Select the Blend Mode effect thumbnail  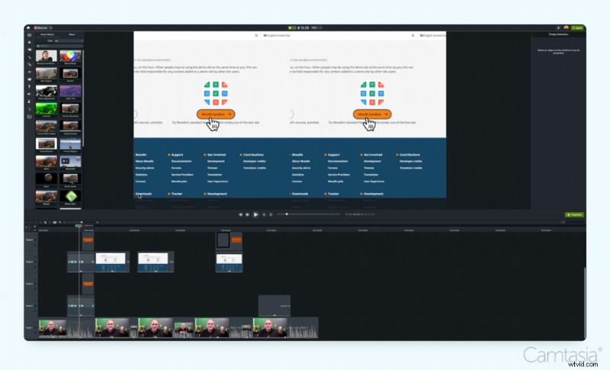(x=70, y=56)
